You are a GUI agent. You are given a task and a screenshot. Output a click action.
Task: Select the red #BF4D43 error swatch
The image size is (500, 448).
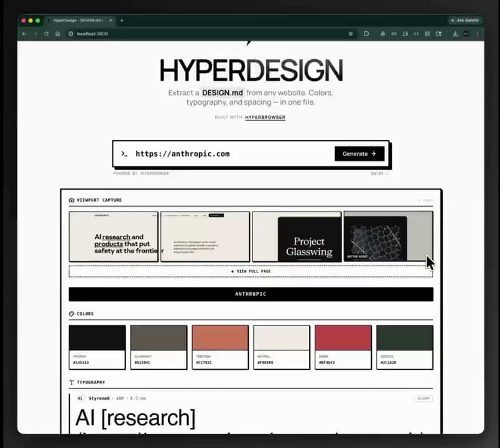click(343, 347)
